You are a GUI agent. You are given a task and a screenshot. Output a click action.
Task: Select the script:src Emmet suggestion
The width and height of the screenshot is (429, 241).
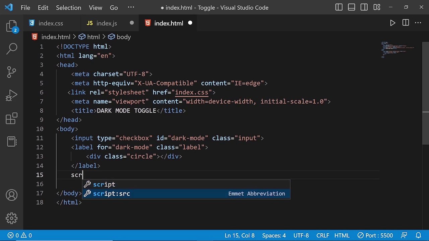112,193
